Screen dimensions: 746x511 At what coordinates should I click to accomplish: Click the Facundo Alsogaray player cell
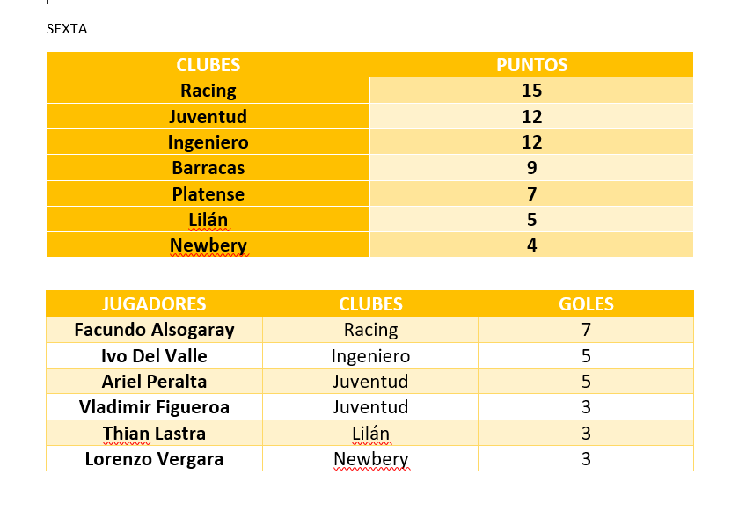point(154,330)
